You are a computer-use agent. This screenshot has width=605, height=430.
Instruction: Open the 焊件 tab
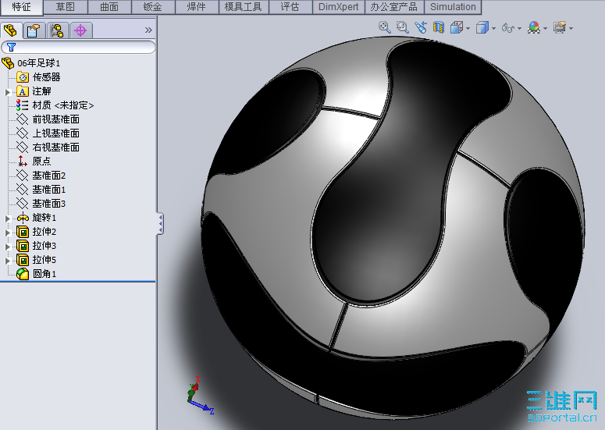[x=197, y=7]
